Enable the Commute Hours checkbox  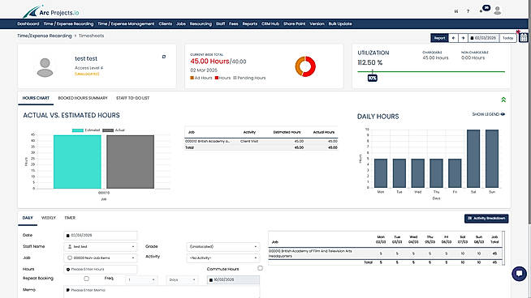point(260,268)
